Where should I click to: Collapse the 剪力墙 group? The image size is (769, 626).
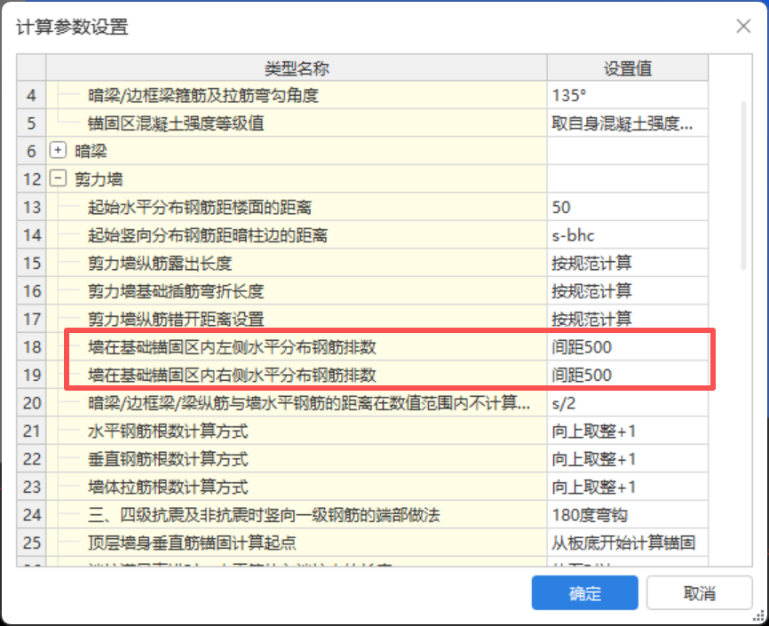pos(58,178)
